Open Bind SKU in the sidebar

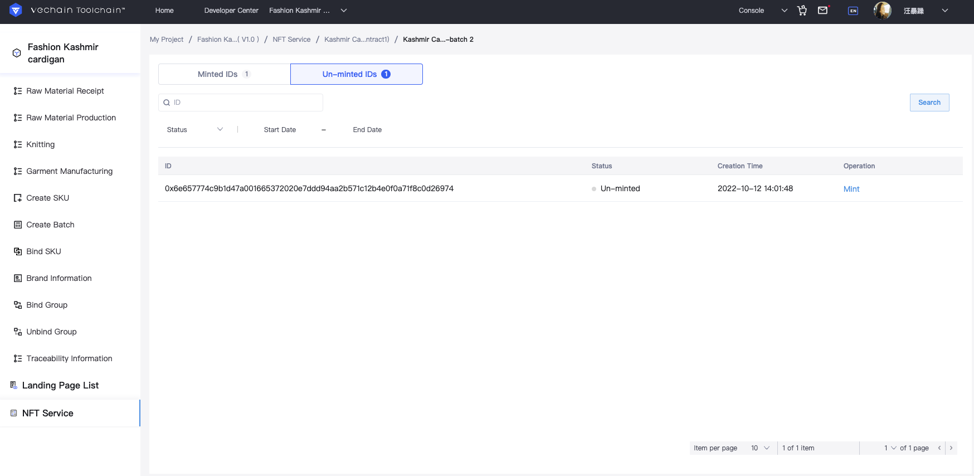[x=43, y=251]
